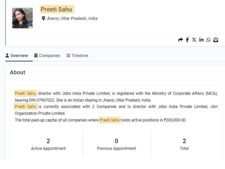Click the About section heading
This screenshot has width=225, height=169.
click(x=18, y=72)
